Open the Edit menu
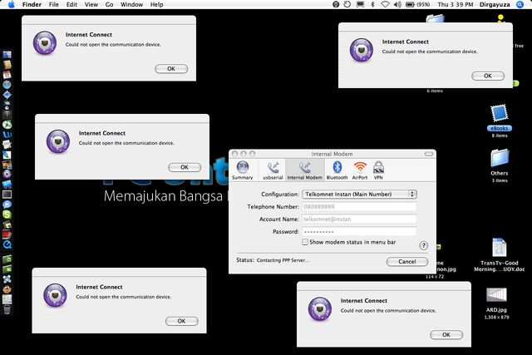The height and width of the screenshot is (355, 532). 71,4
